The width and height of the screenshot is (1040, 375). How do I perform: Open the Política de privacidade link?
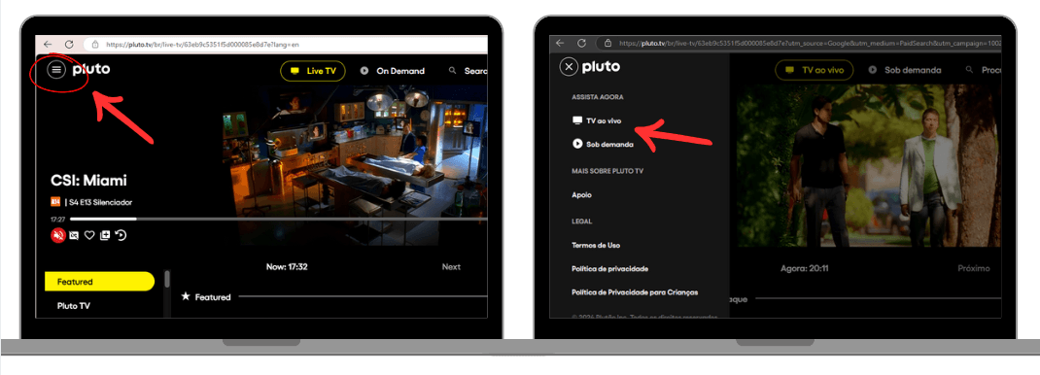(609, 269)
